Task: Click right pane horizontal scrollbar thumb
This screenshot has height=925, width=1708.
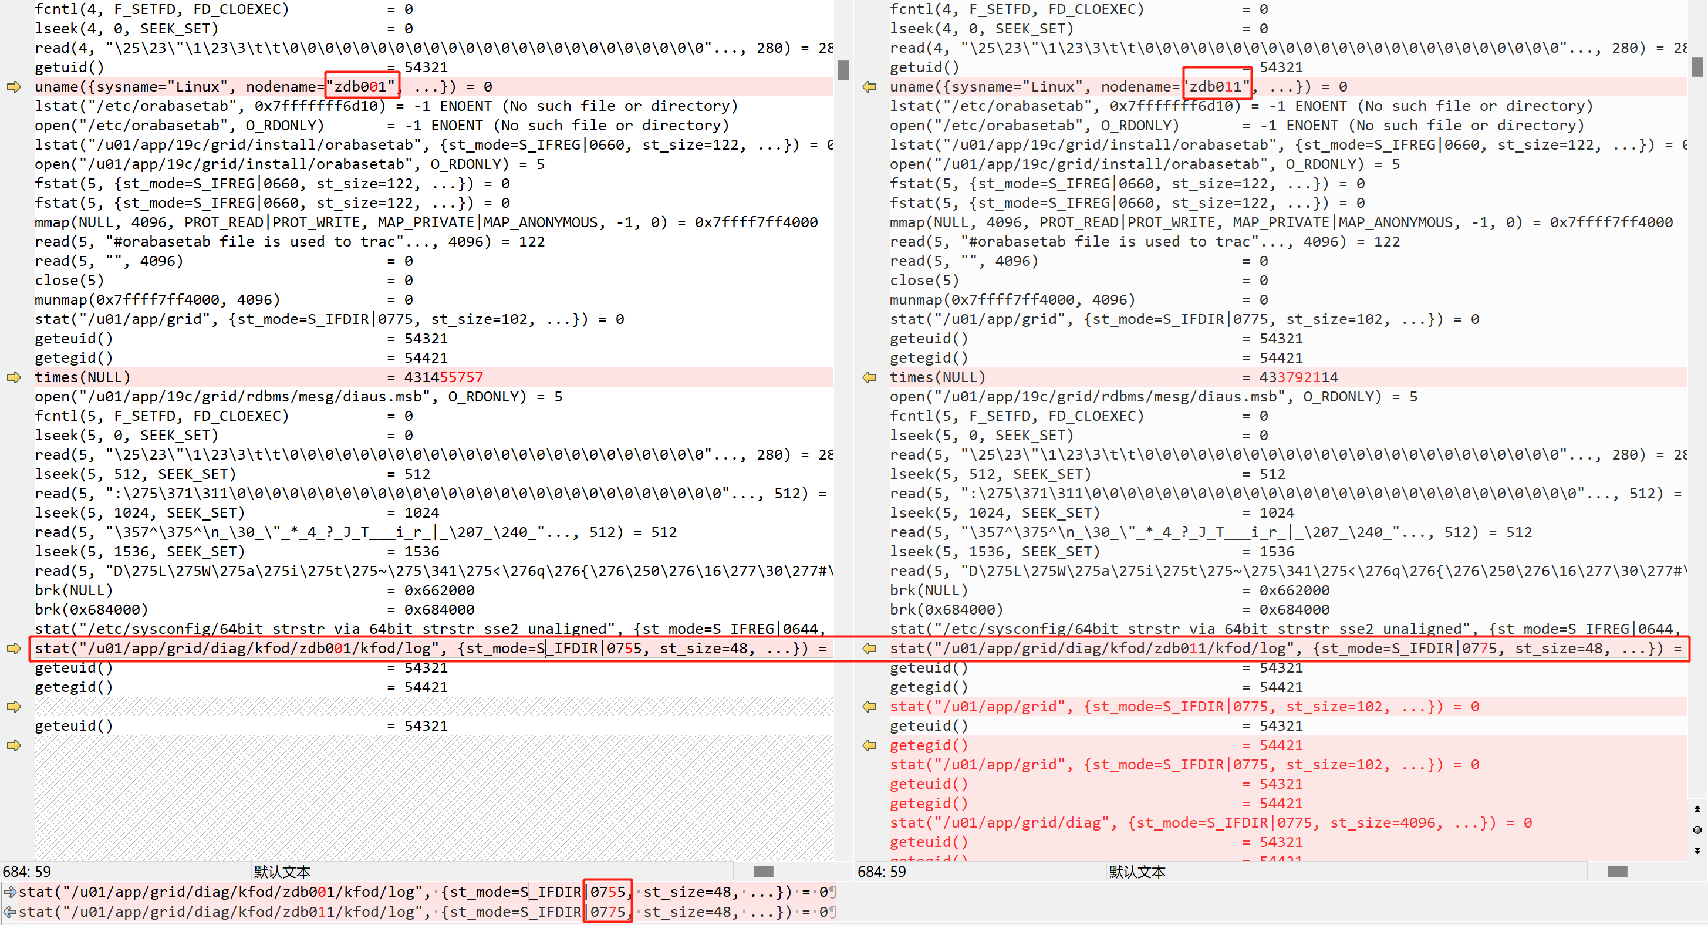Action: (1617, 871)
